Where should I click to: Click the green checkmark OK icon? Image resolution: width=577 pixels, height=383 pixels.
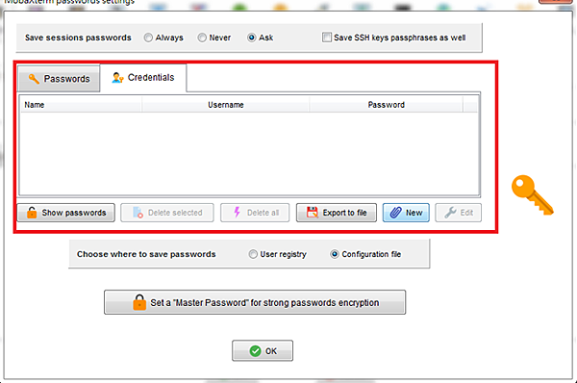[x=255, y=351]
